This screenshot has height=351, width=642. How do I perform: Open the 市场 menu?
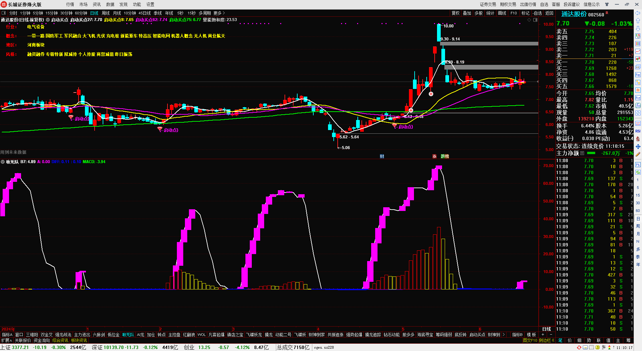[84, 4]
